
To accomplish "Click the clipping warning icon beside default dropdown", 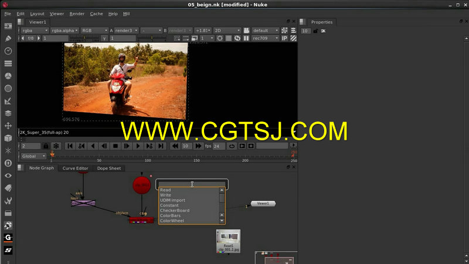I will pos(284,31).
